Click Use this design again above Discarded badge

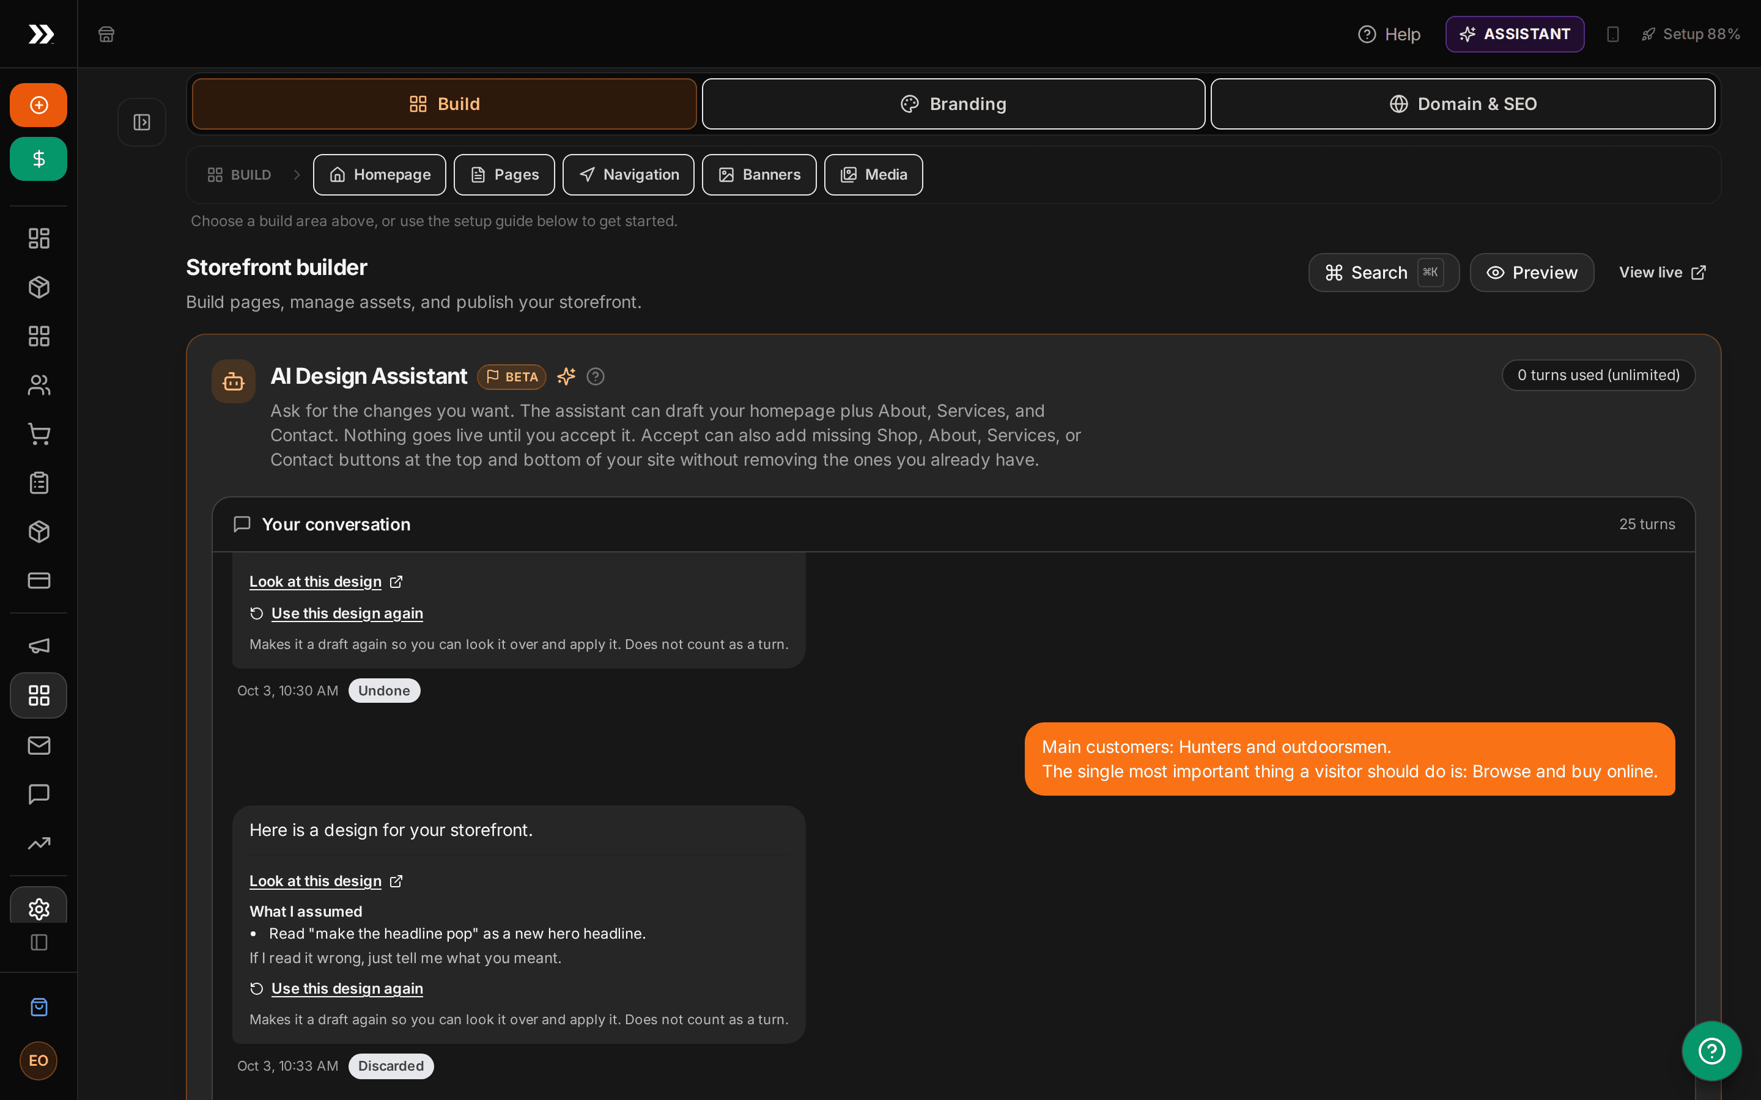click(336, 988)
